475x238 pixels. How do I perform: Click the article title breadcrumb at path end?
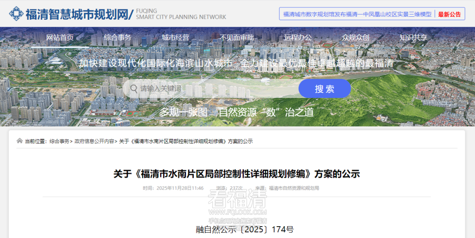[x=186, y=141]
